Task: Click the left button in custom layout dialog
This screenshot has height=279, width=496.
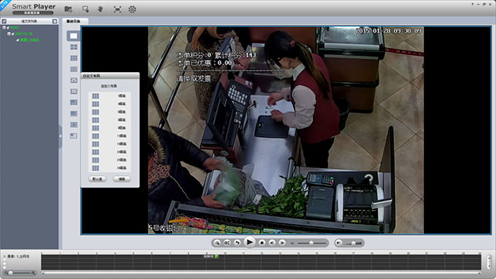Action: pyautogui.click(x=97, y=179)
